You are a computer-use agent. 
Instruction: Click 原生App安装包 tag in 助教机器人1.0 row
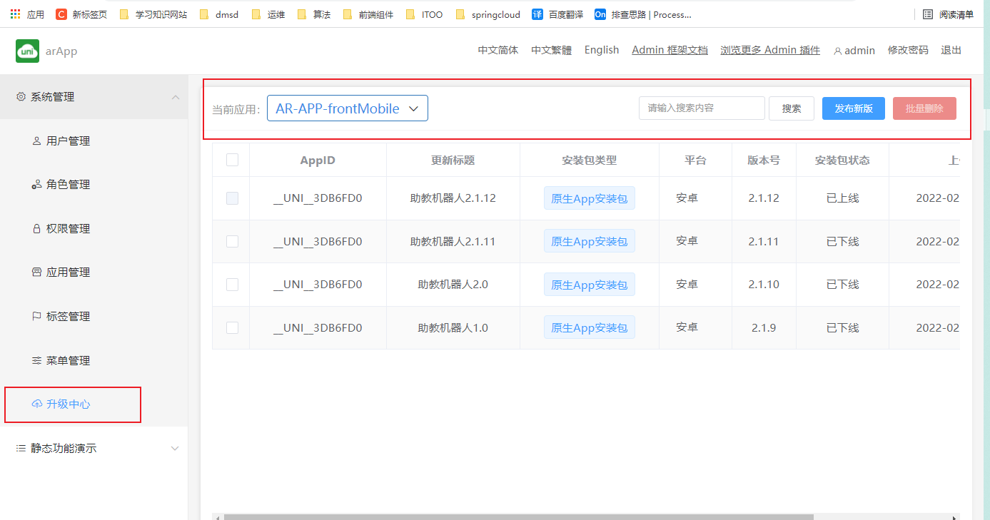(590, 328)
